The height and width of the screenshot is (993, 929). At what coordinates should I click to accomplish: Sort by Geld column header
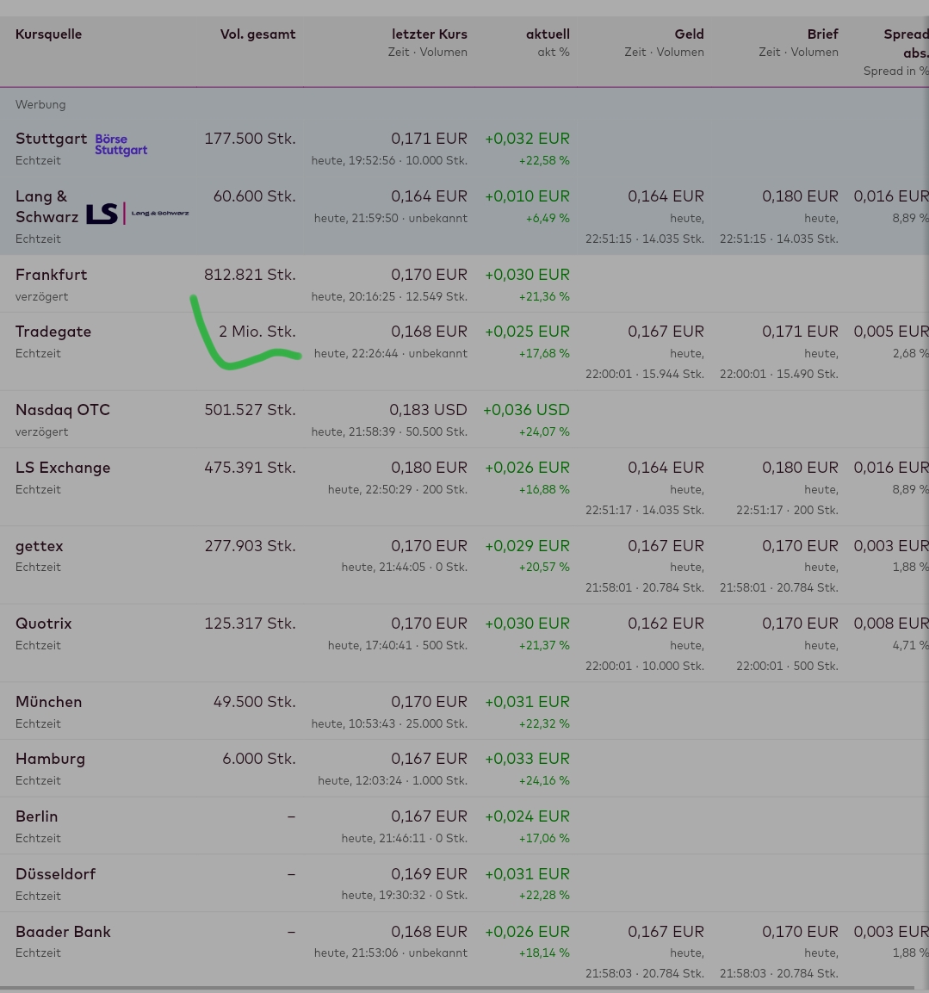coord(689,34)
